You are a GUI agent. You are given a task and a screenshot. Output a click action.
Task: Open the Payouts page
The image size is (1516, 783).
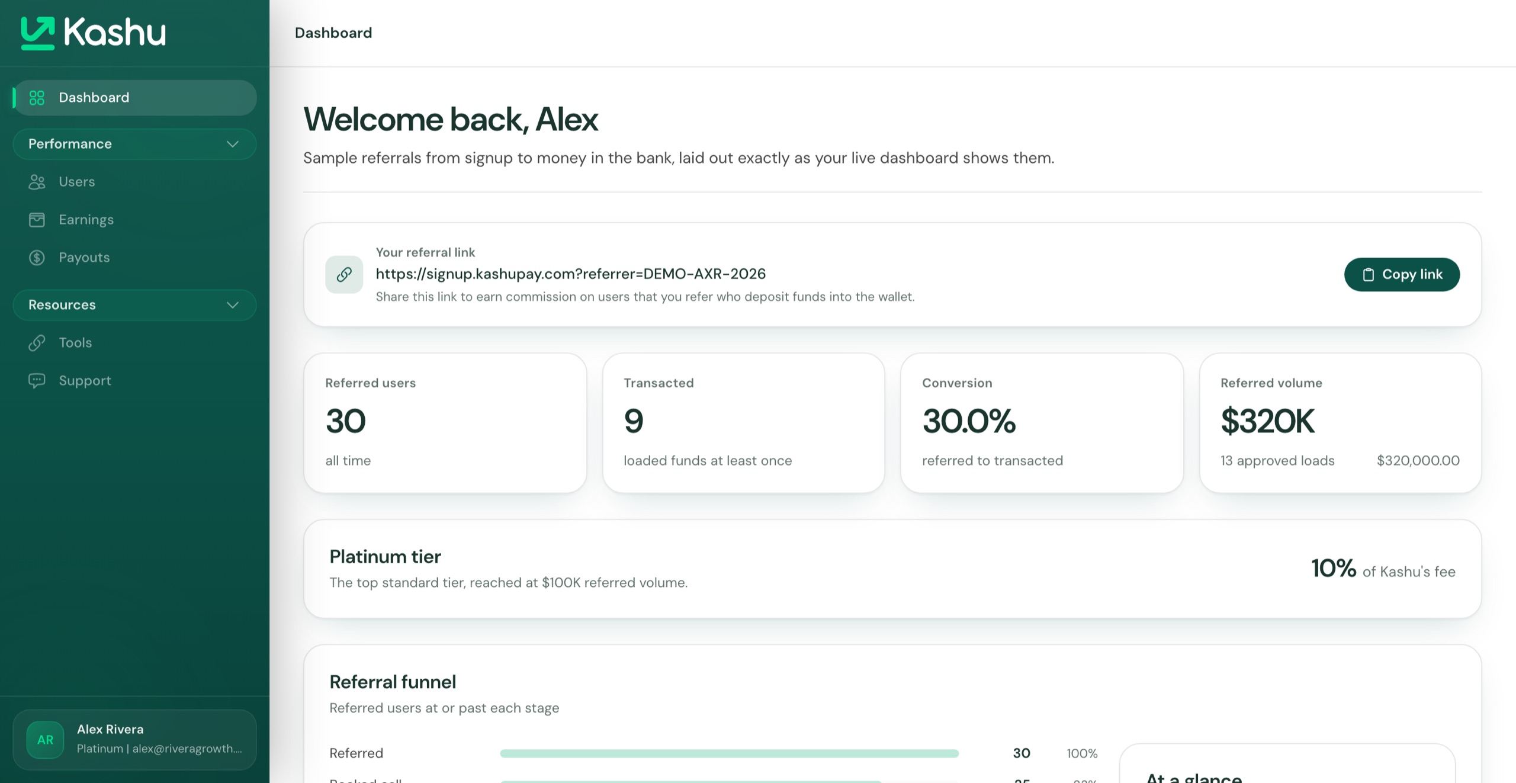pos(135,258)
